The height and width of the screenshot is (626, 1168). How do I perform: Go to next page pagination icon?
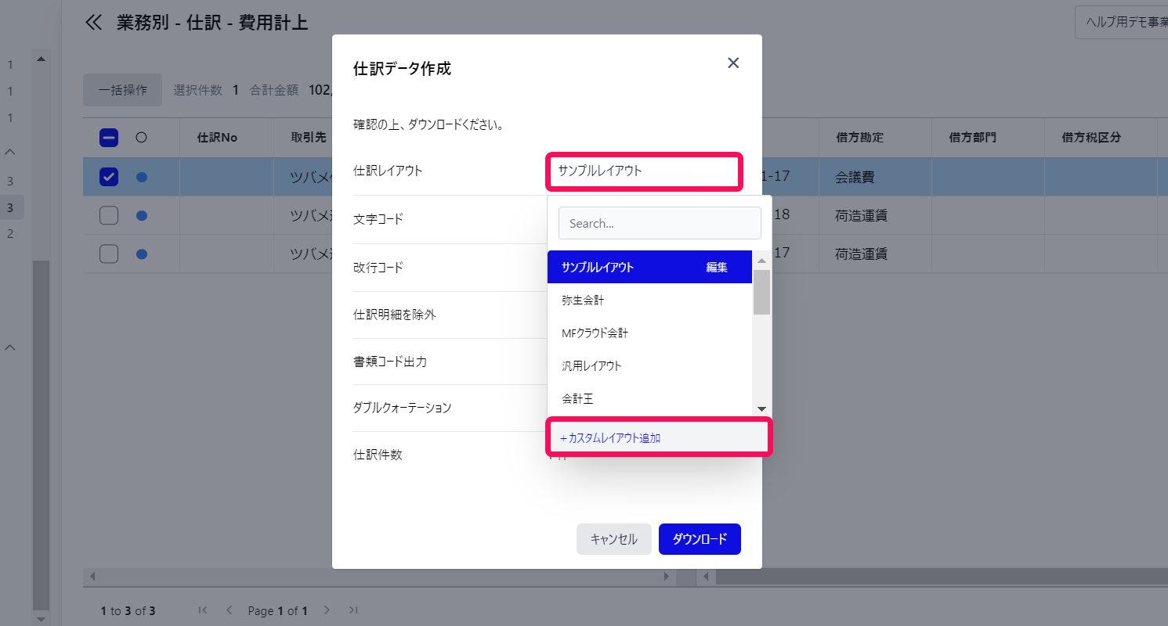(327, 610)
